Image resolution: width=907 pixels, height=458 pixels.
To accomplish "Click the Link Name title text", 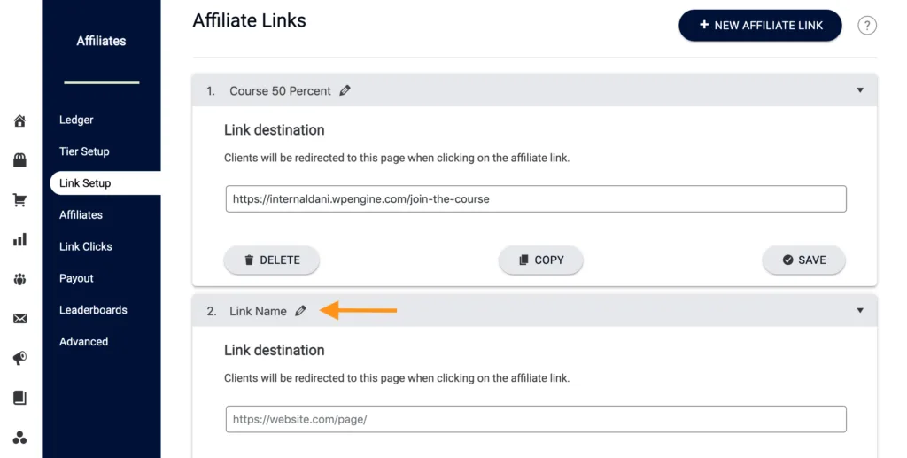I will tap(258, 311).
